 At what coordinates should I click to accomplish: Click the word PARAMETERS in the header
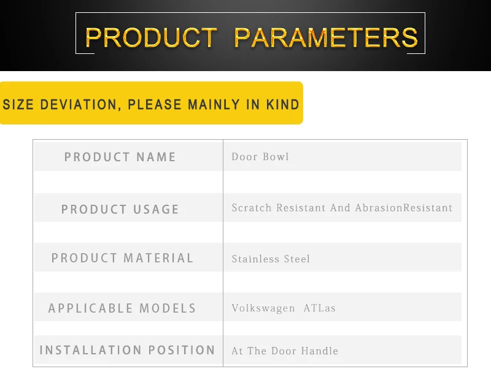(x=326, y=37)
